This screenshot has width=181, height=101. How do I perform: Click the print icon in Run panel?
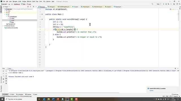coord(6,81)
